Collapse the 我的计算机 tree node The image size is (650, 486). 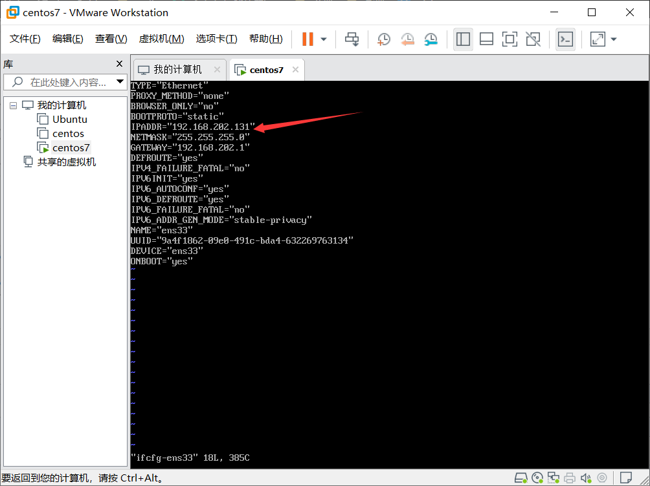13,105
